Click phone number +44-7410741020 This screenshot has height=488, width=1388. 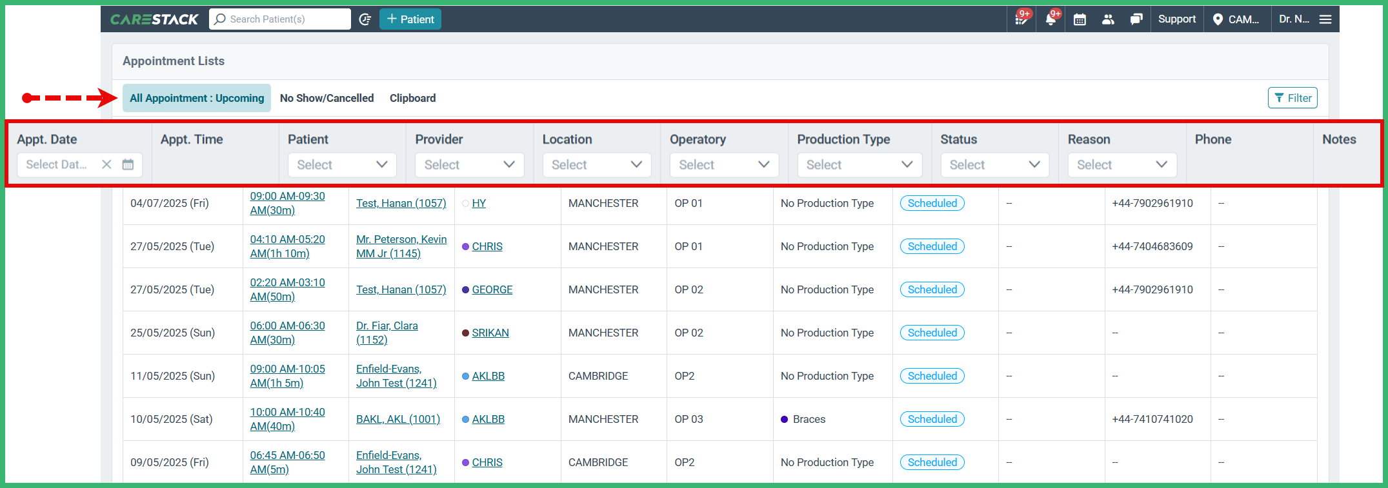coord(1152,419)
